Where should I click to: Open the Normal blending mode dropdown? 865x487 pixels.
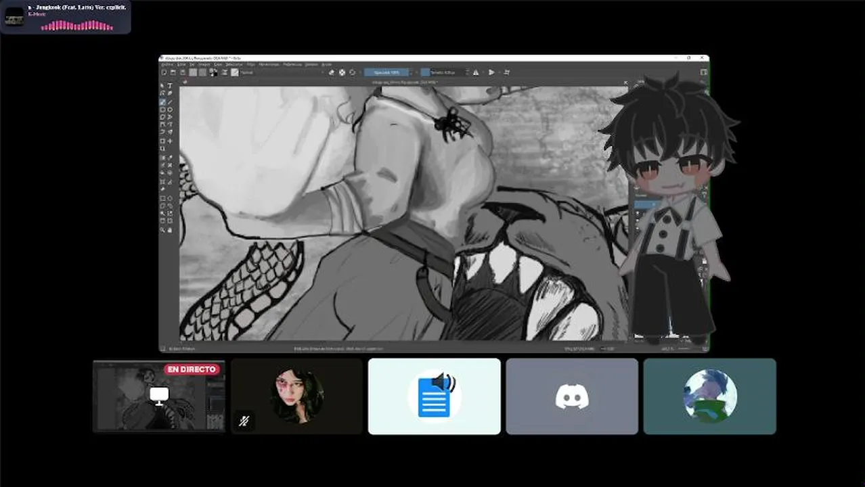281,72
